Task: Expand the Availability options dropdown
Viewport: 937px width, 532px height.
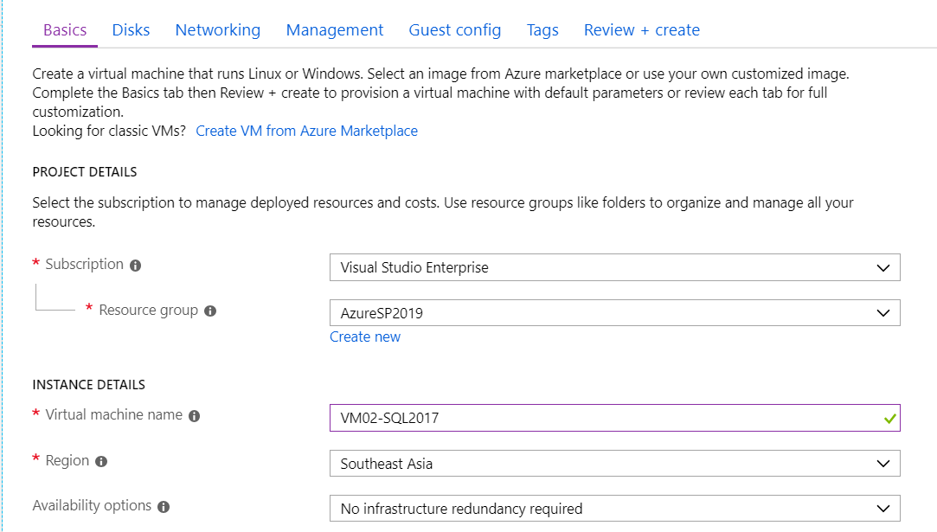Action: pos(614,509)
